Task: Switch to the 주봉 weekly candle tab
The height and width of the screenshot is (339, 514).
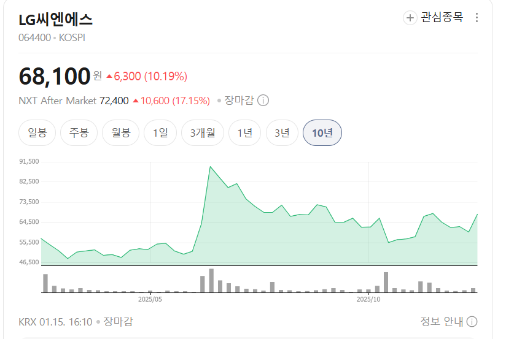Action: click(x=79, y=133)
